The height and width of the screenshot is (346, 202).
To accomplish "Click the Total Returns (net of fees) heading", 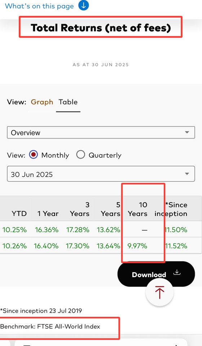I will 101,28.
